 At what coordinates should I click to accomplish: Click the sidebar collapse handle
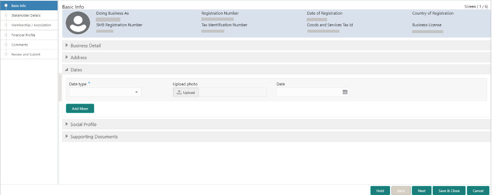(x=60, y=87)
